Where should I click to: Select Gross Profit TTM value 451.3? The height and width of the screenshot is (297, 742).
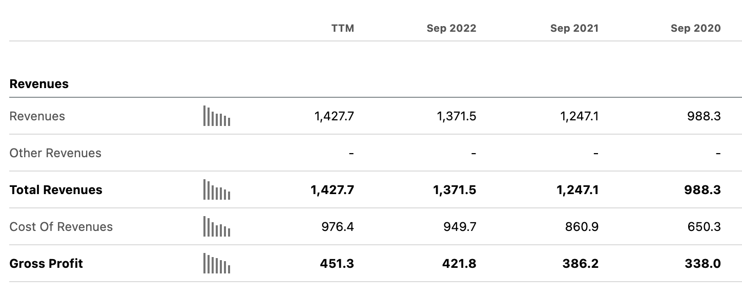pyautogui.click(x=337, y=264)
